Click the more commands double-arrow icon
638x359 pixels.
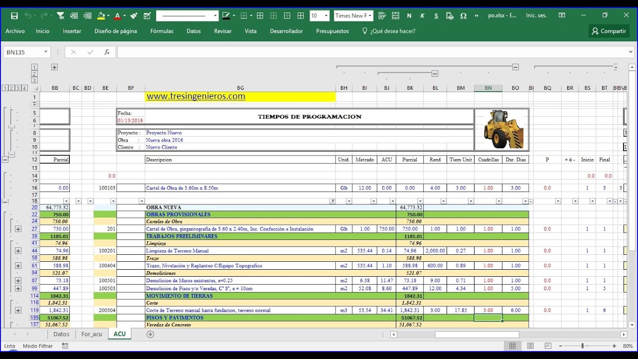[x=477, y=15]
